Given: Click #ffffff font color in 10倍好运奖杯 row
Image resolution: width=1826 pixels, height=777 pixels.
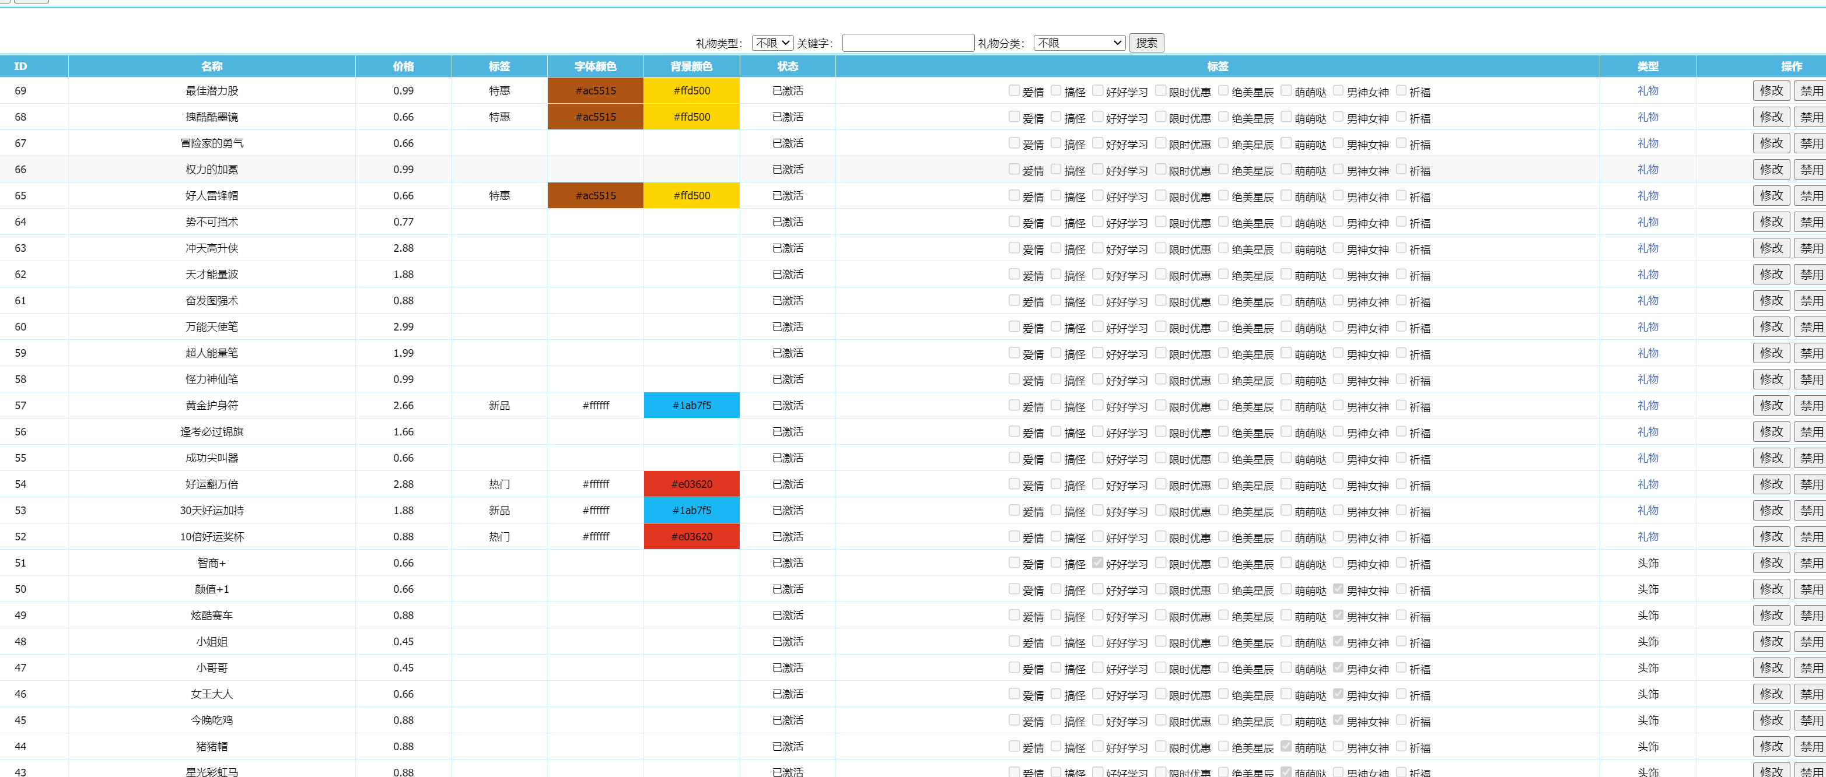Looking at the screenshot, I should [596, 536].
